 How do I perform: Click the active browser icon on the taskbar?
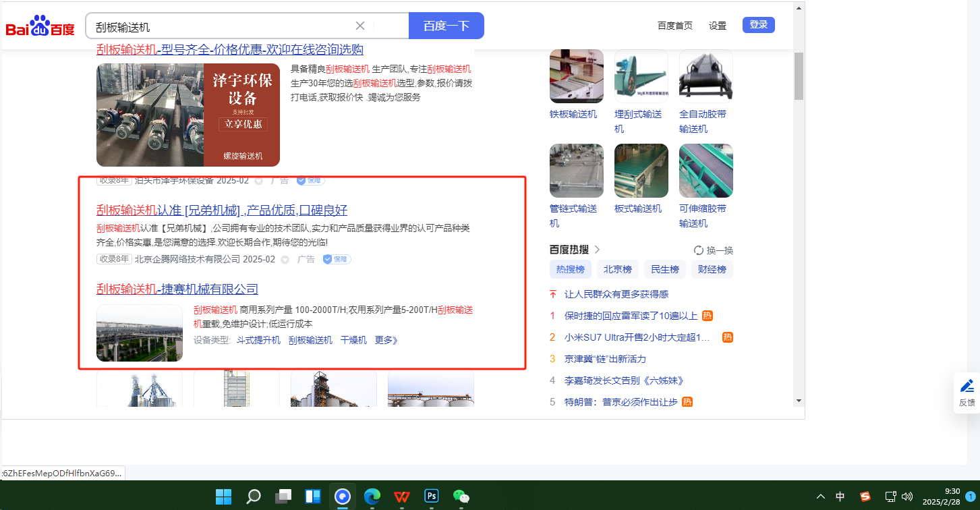(x=343, y=497)
